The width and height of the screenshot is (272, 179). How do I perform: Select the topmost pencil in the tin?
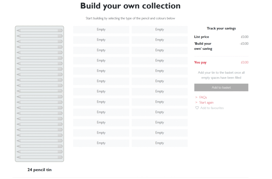tap(39, 31)
